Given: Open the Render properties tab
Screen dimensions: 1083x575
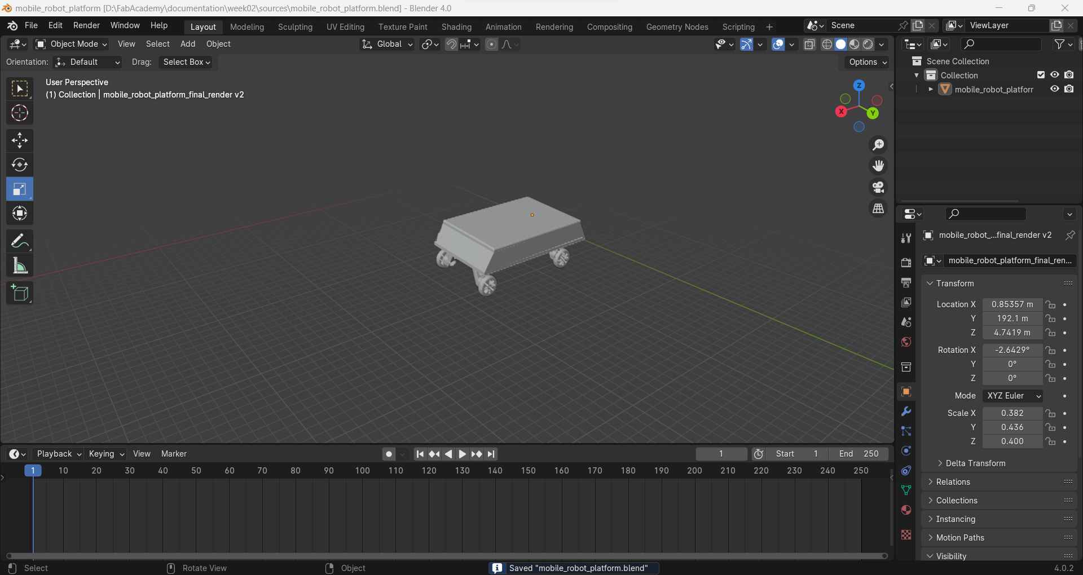Looking at the screenshot, I should coord(906,263).
